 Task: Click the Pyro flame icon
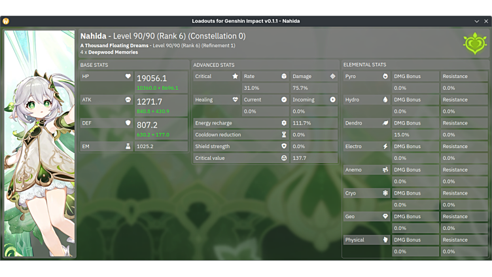(x=385, y=77)
